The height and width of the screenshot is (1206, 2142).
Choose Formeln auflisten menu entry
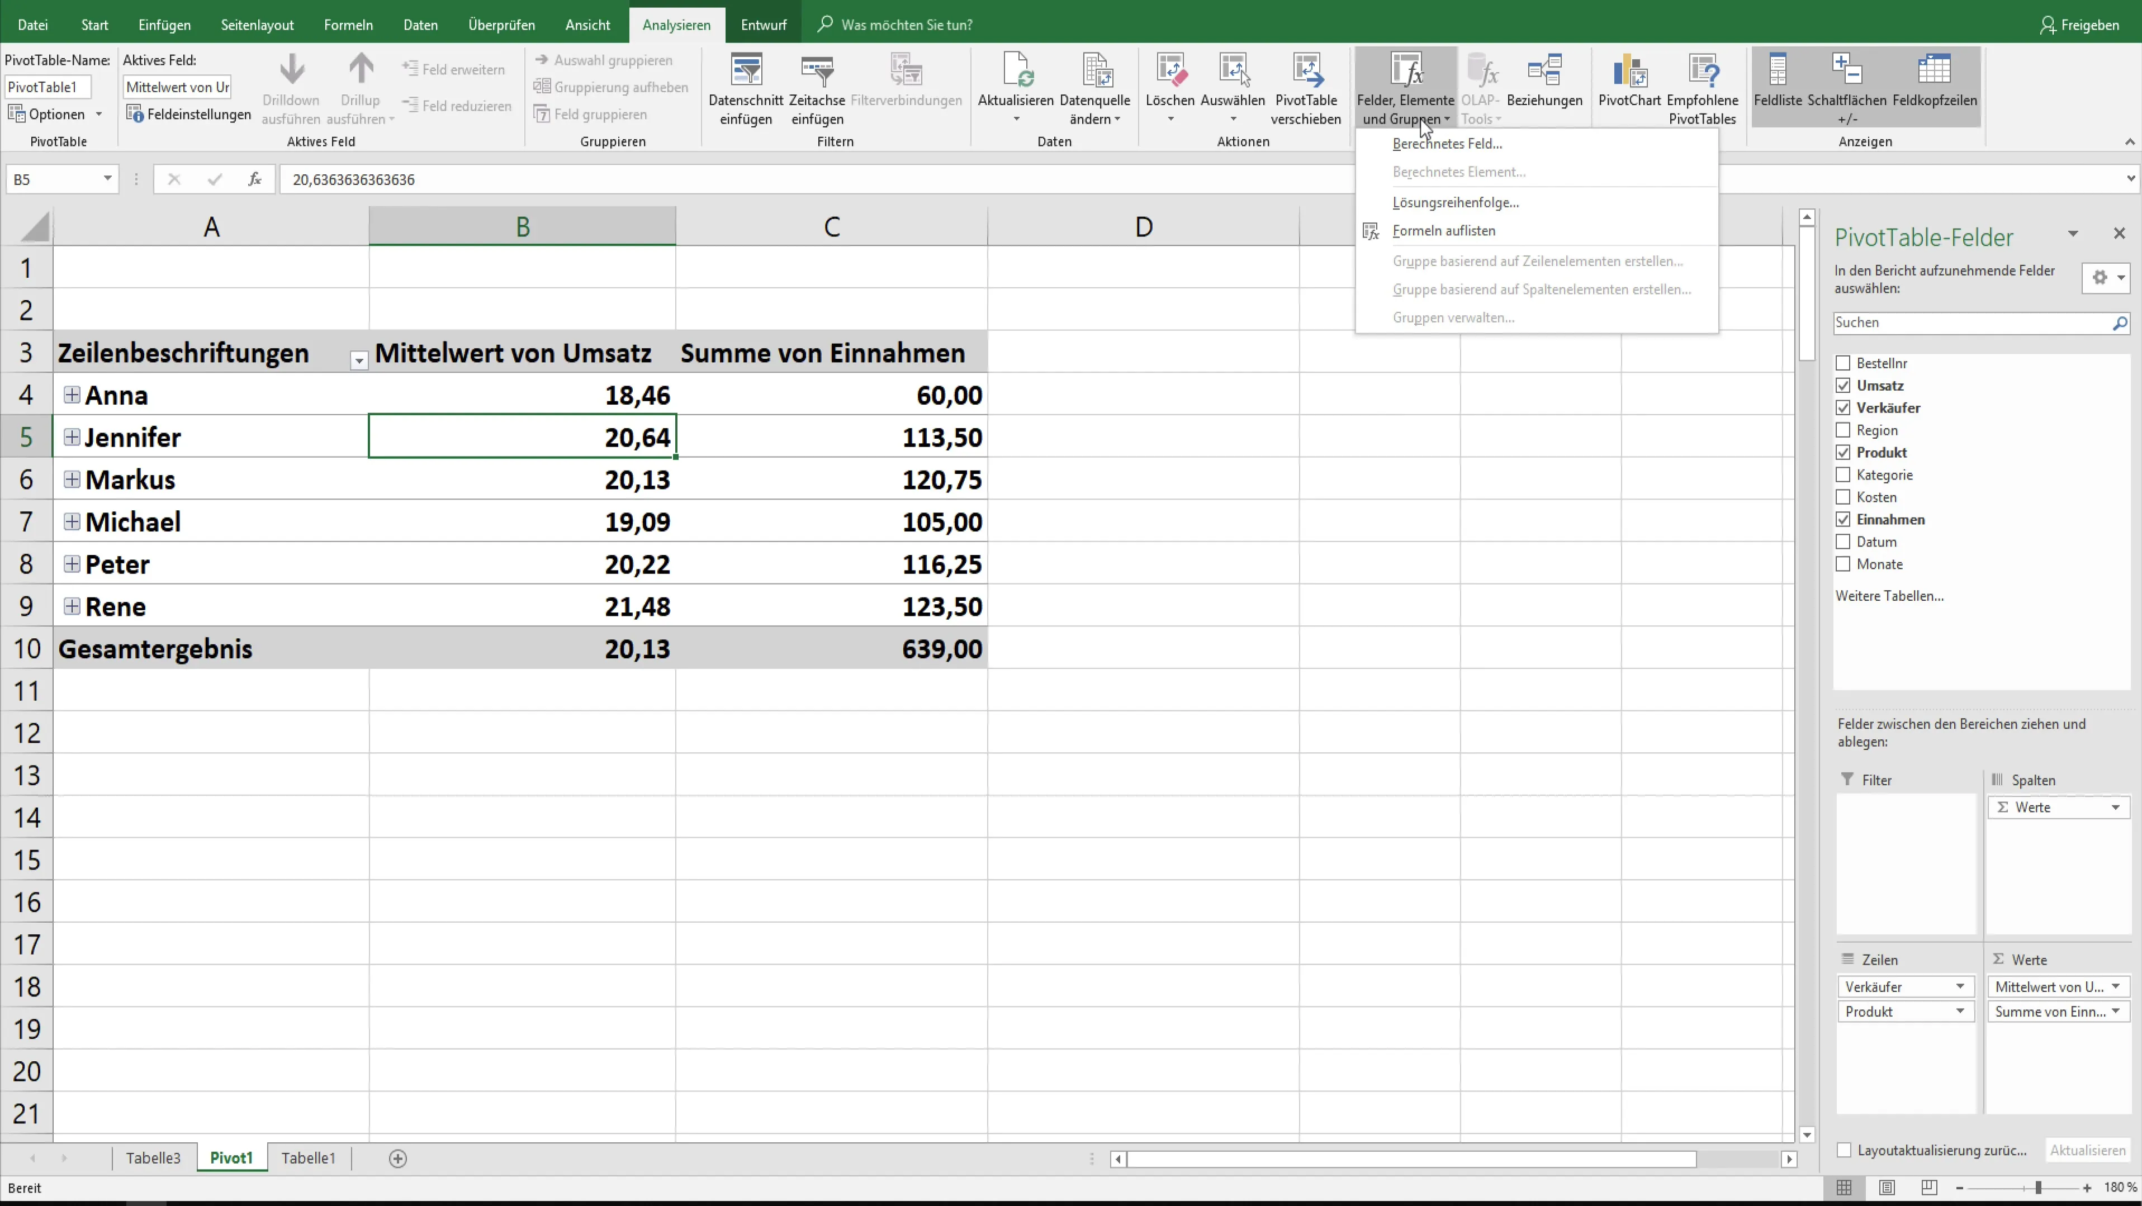click(1443, 230)
